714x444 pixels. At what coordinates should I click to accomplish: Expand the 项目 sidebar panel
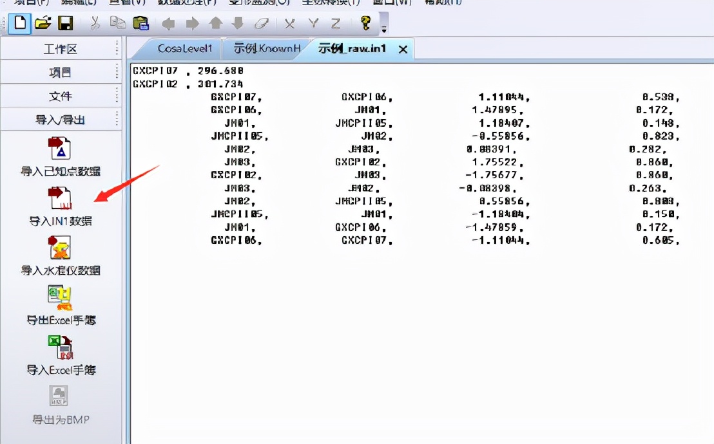click(60, 73)
